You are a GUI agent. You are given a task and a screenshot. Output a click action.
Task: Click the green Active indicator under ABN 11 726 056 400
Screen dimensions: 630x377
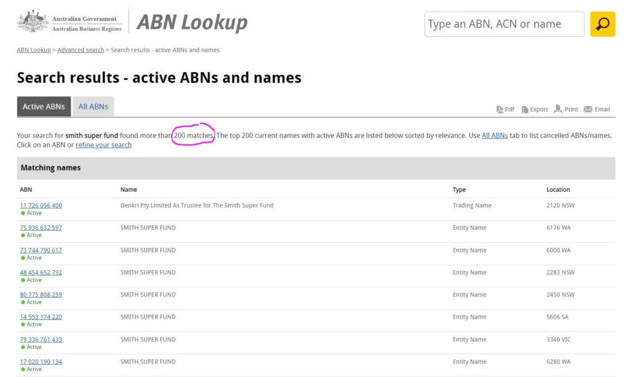click(x=31, y=213)
